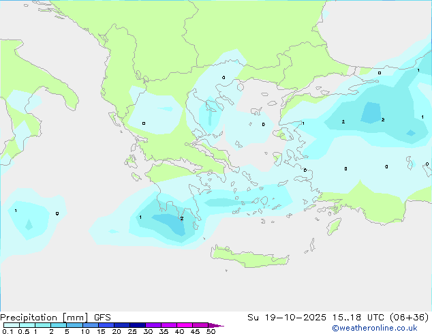Click the '35' legend scale label
Viewport: 432px width, 334px height.
pyautogui.click(x=164, y=331)
